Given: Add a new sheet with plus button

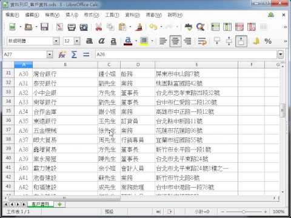Looking at the screenshot, I should click(59, 205).
